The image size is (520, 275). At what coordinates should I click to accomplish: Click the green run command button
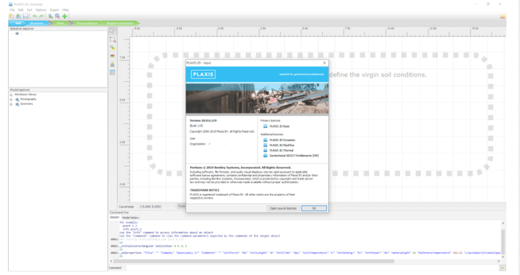[503, 268]
